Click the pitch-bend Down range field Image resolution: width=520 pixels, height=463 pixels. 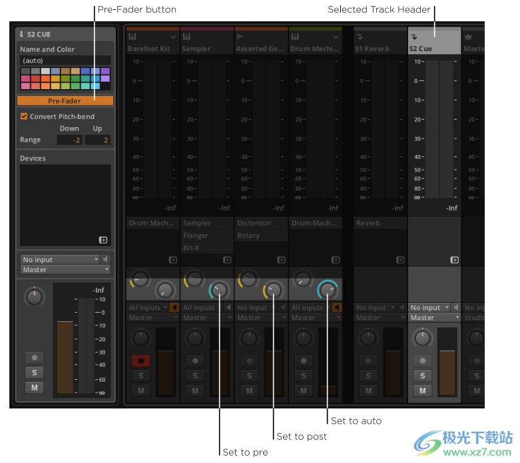pos(69,140)
